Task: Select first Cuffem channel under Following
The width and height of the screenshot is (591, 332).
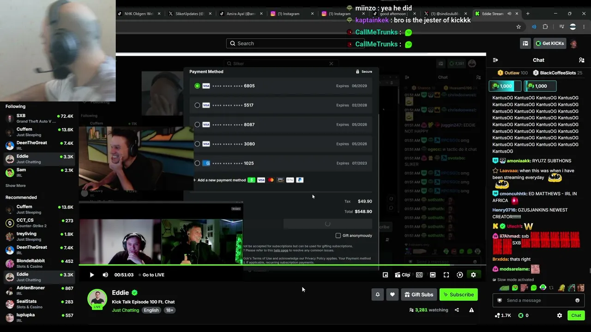Action: (x=39, y=132)
